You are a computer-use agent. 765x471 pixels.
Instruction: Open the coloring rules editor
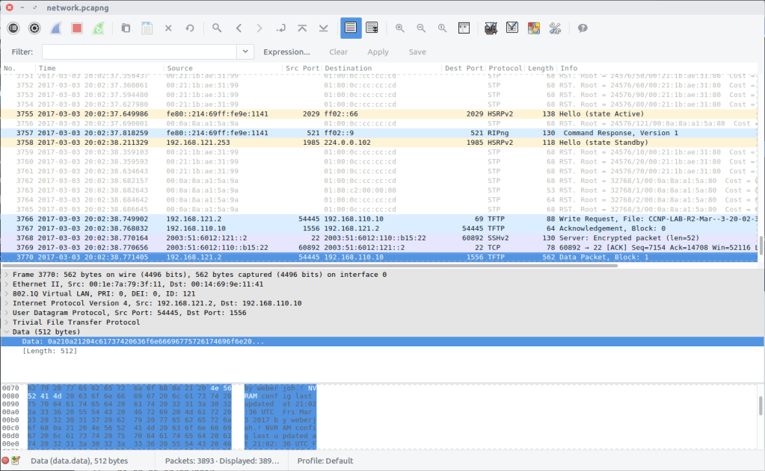click(x=533, y=28)
